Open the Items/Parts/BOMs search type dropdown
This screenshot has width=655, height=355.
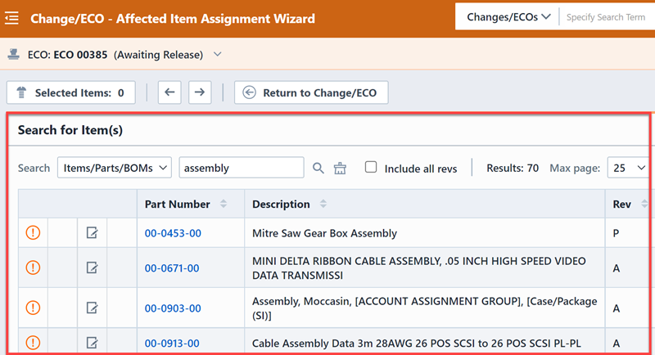(x=115, y=168)
